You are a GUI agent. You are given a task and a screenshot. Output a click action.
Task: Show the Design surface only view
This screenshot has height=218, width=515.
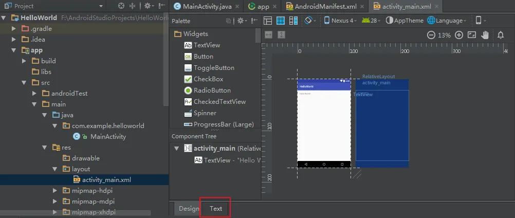268,21
